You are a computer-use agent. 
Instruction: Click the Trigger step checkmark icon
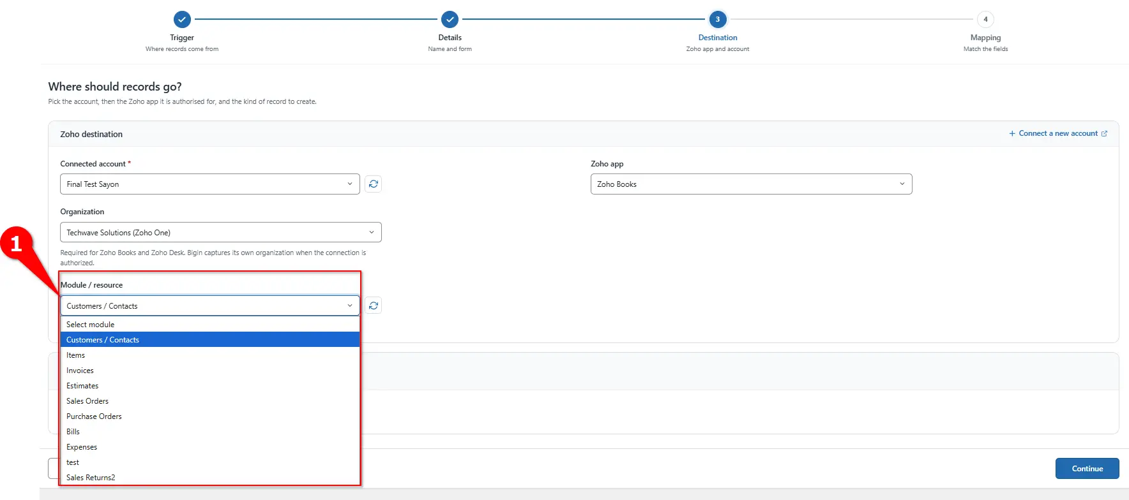point(182,19)
